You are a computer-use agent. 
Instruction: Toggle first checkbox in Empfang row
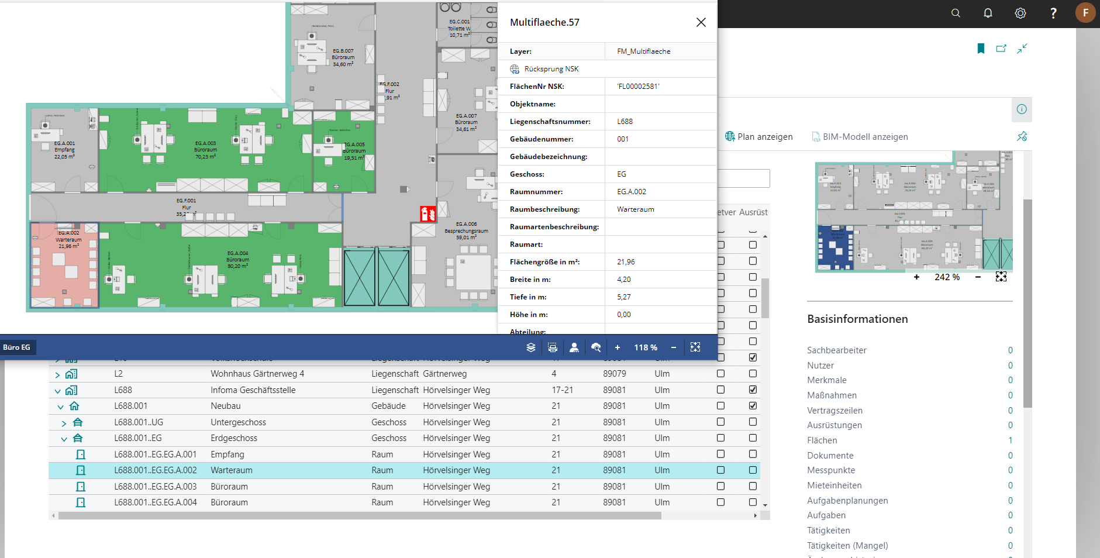720,454
